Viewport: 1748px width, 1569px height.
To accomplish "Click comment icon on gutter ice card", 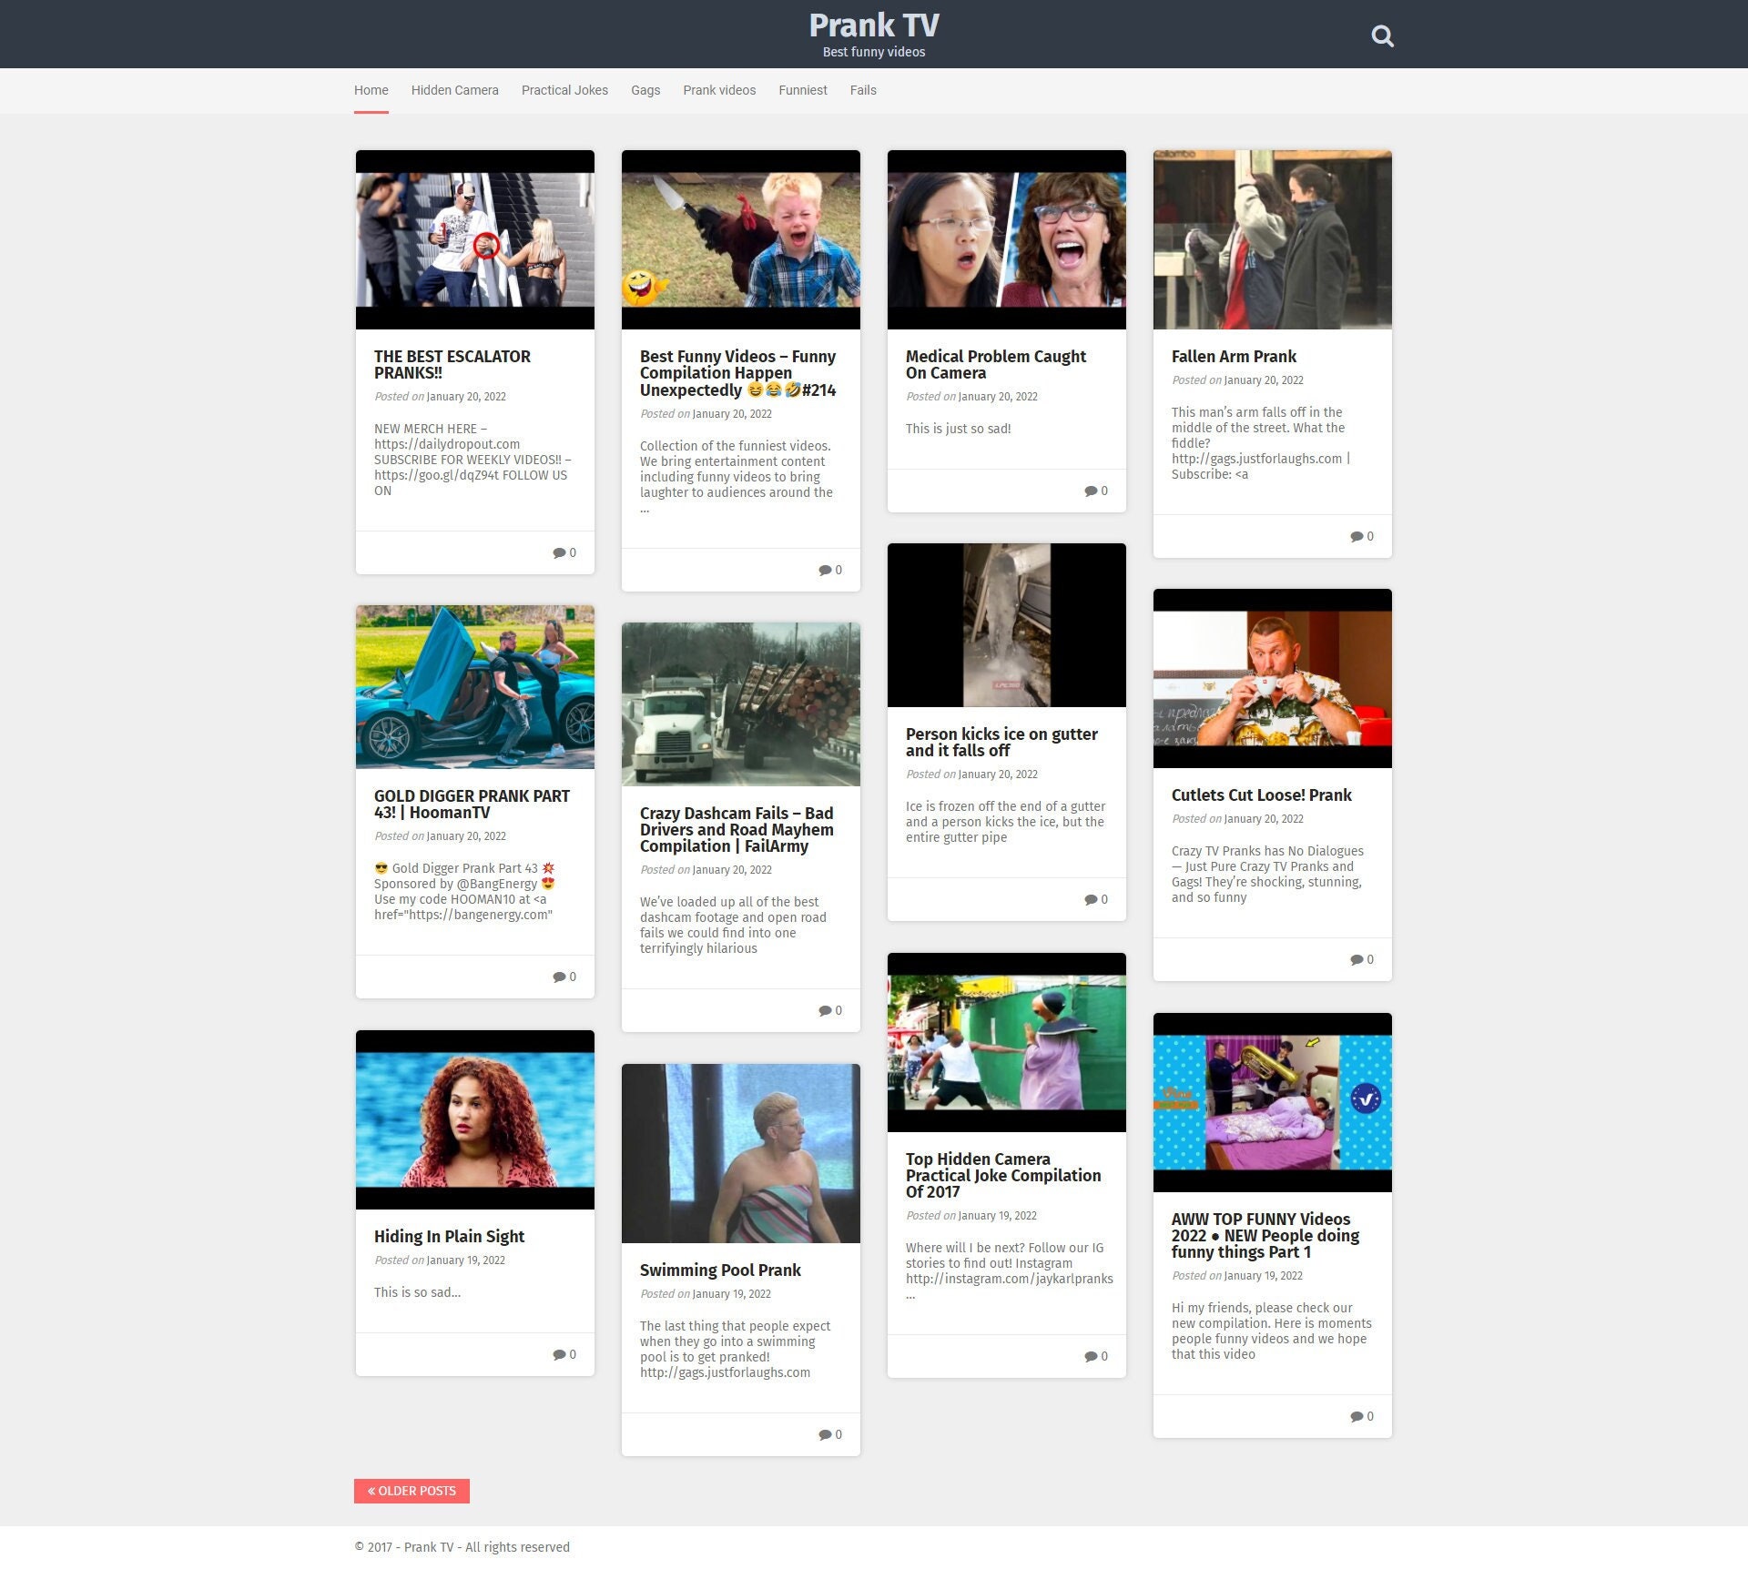I will click(1091, 899).
